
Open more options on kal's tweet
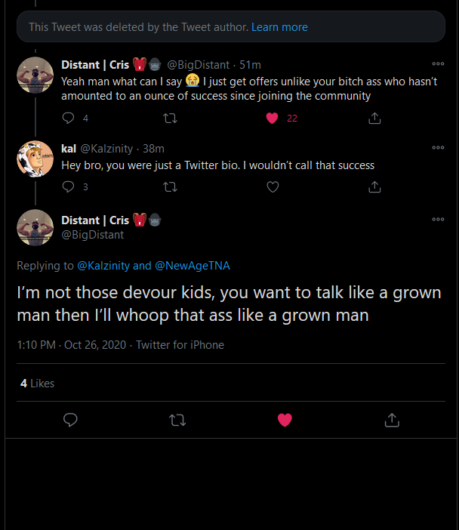click(x=438, y=148)
